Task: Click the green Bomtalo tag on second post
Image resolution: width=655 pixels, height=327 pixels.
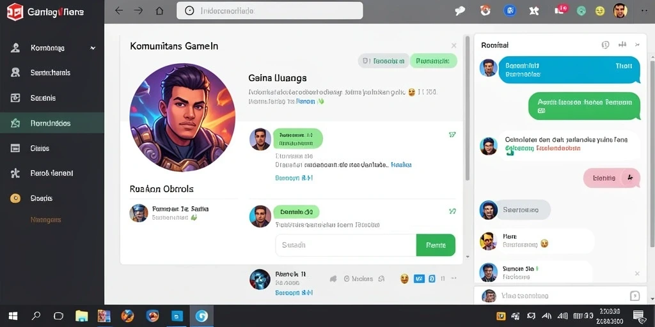Action: tap(296, 212)
